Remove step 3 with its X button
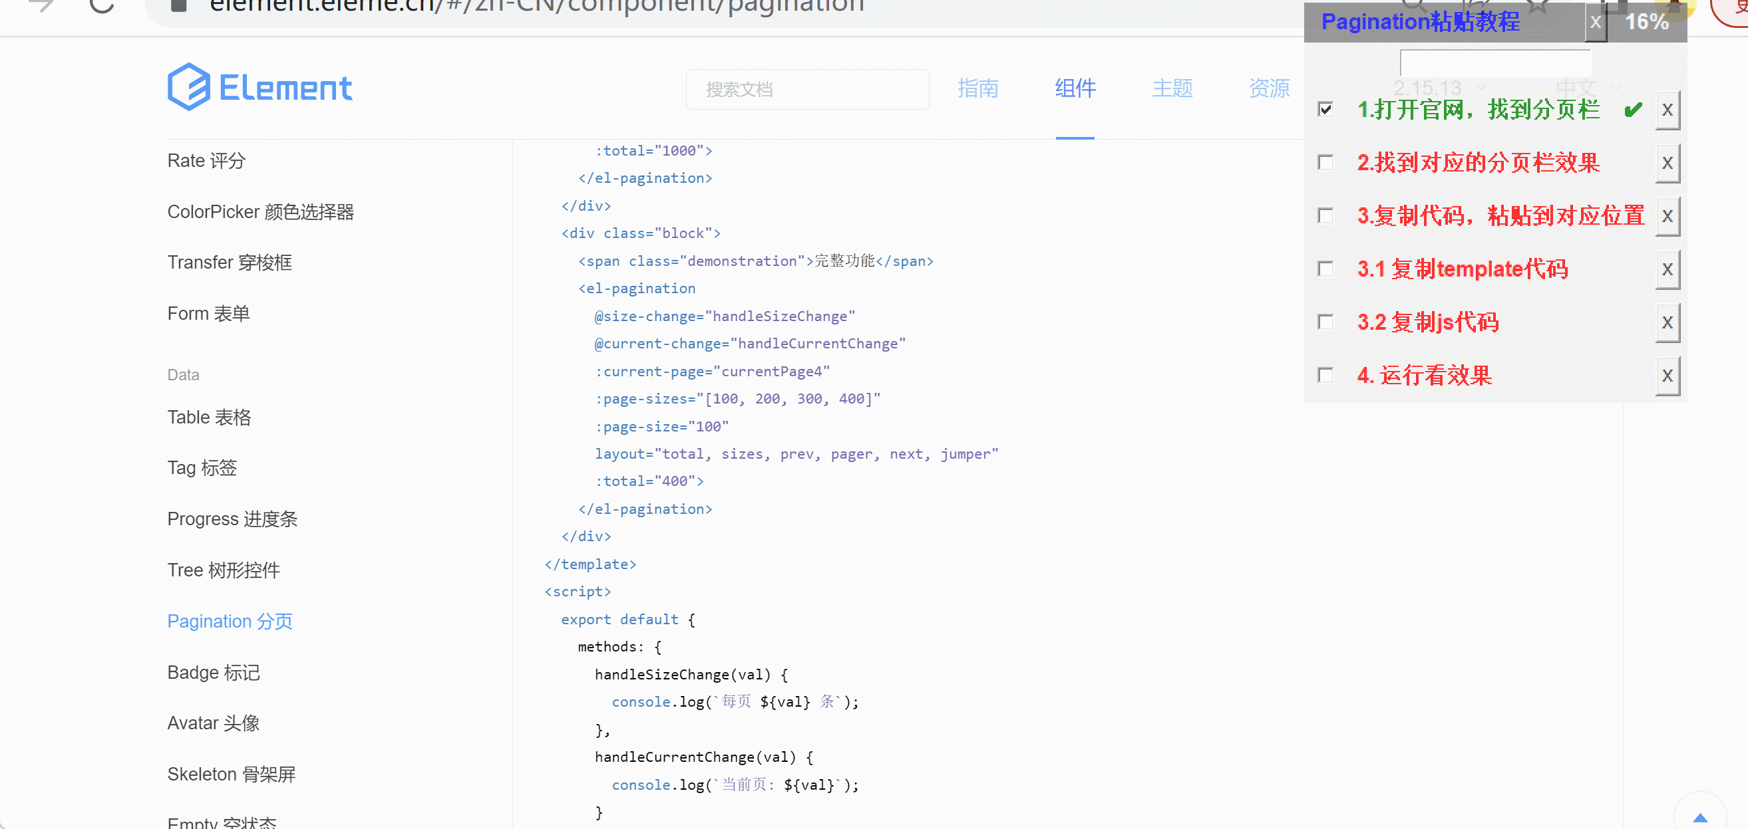 click(1667, 216)
